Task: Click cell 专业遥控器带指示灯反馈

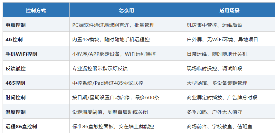Action: pyautogui.click(x=127, y=68)
